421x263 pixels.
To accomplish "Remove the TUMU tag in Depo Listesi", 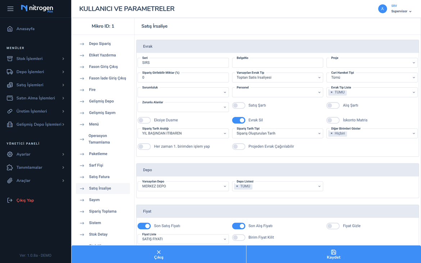I will click(237, 186).
